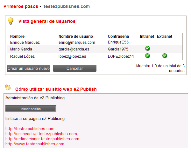Click the Crear un usuario nuevo button
The width and height of the screenshot is (191, 152).
[x=29, y=68]
